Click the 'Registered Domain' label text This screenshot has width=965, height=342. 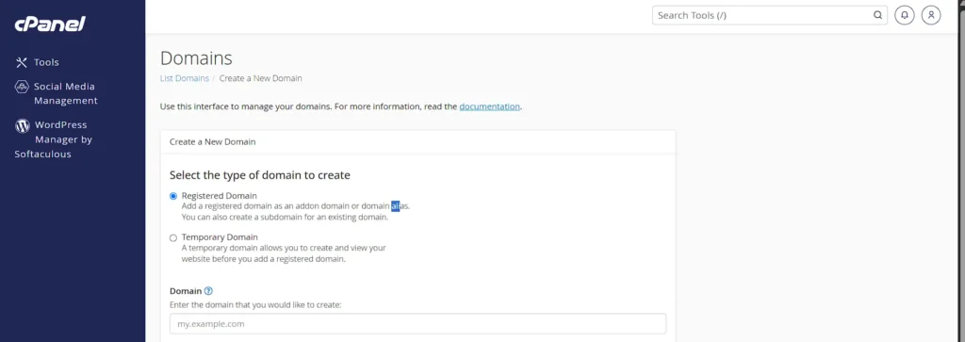(x=219, y=196)
